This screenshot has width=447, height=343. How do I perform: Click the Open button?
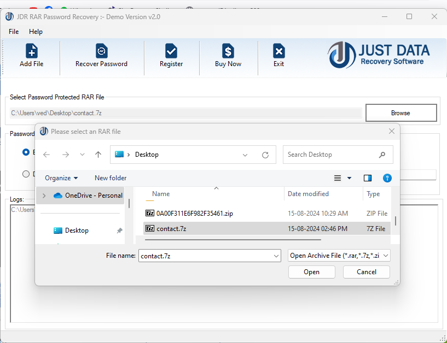(311, 271)
